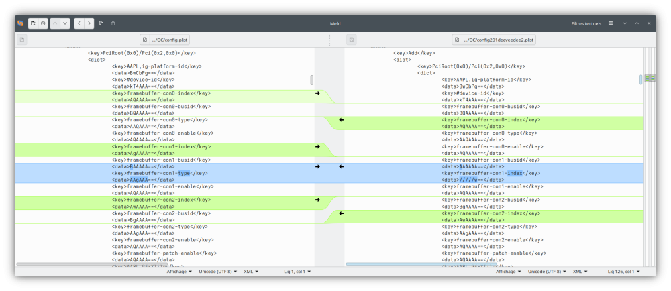Jump to the next change with down arrow

click(65, 23)
